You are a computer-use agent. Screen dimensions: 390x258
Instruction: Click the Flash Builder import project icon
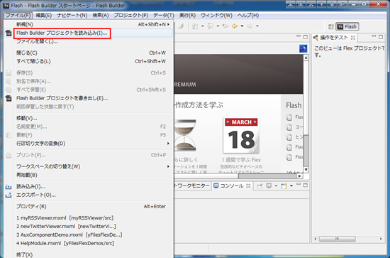(x=9, y=33)
